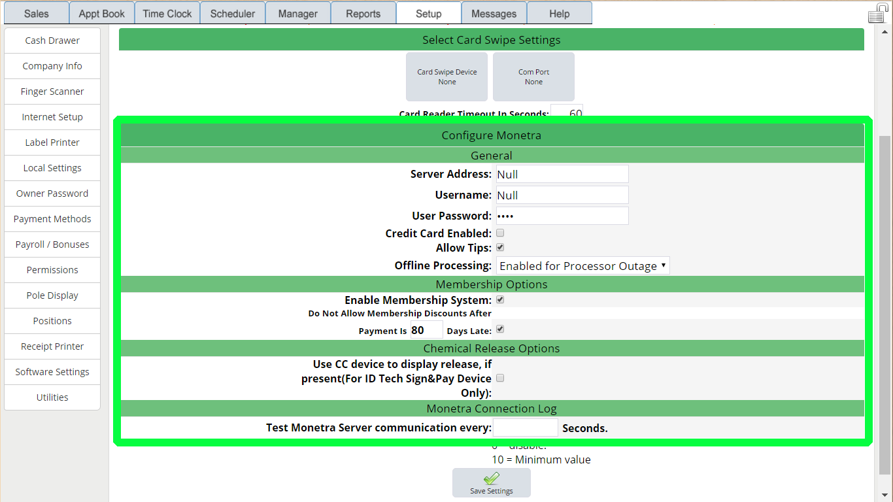The image size is (893, 502).
Task: Click the Membership Options heading
Action: (x=492, y=284)
